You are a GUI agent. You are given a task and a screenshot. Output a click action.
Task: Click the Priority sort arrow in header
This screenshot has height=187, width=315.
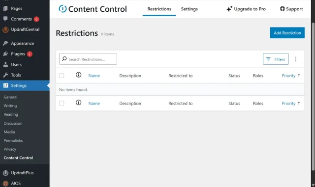point(299,76)
